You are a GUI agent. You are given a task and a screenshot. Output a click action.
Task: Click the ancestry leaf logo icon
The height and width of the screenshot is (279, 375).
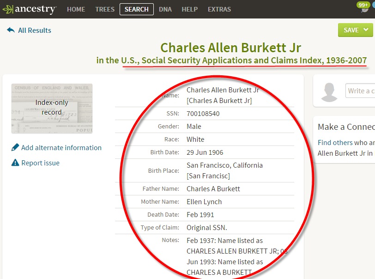coord(8,8)
